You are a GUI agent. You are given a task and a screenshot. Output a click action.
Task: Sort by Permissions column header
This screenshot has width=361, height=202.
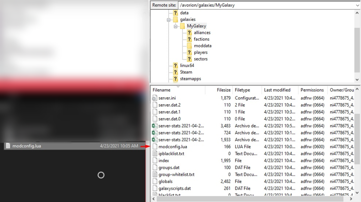coord(312,90)
